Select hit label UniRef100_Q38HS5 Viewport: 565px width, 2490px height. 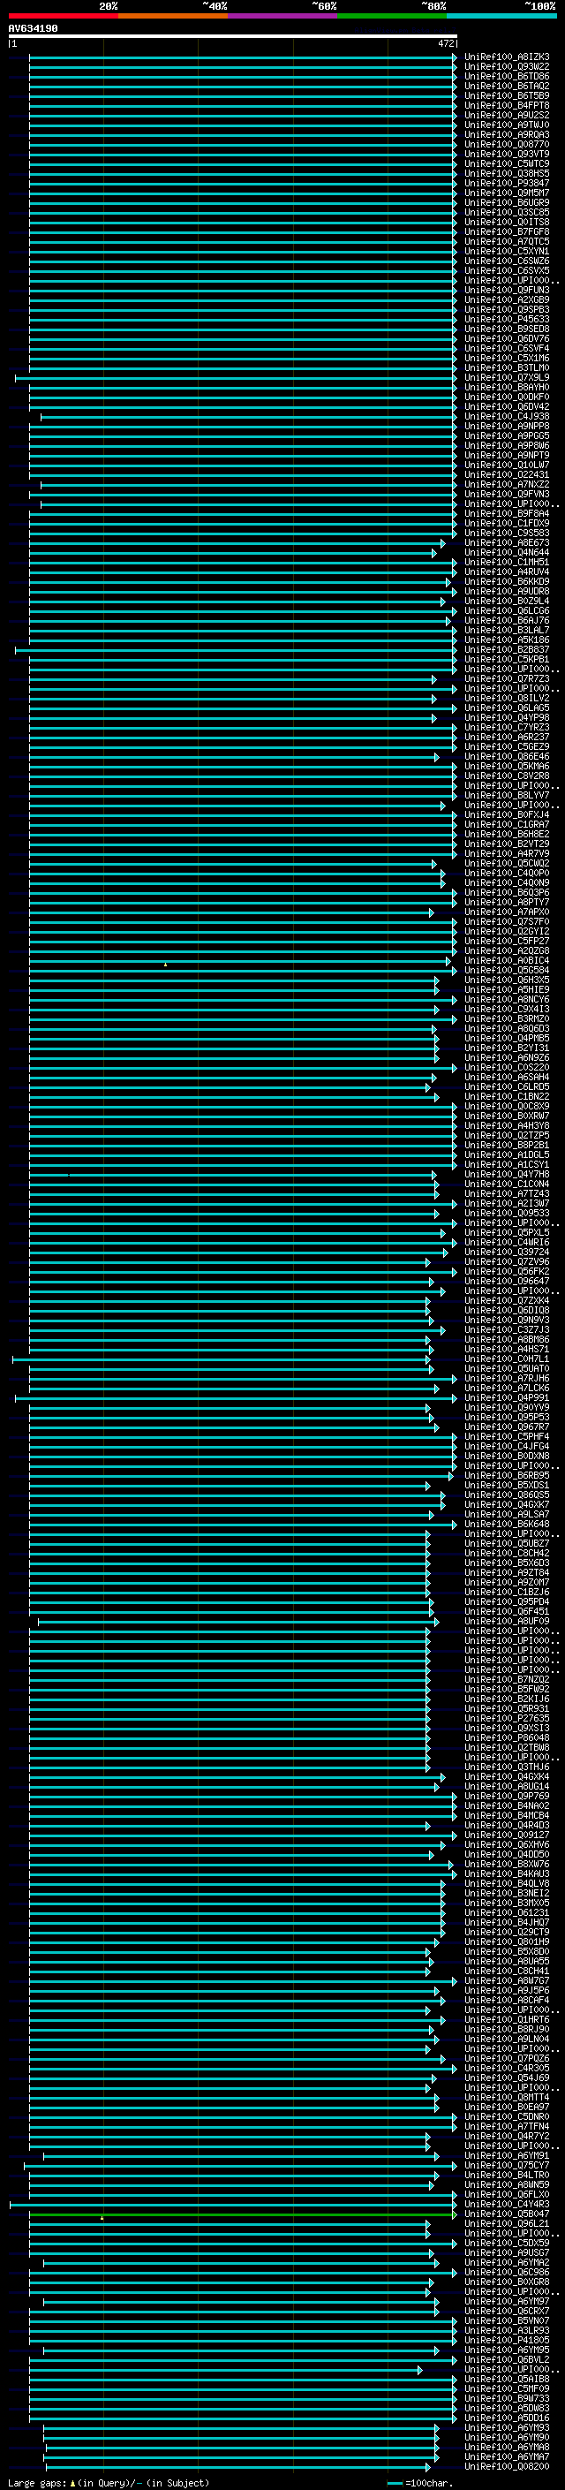click(x=507, y=173)
